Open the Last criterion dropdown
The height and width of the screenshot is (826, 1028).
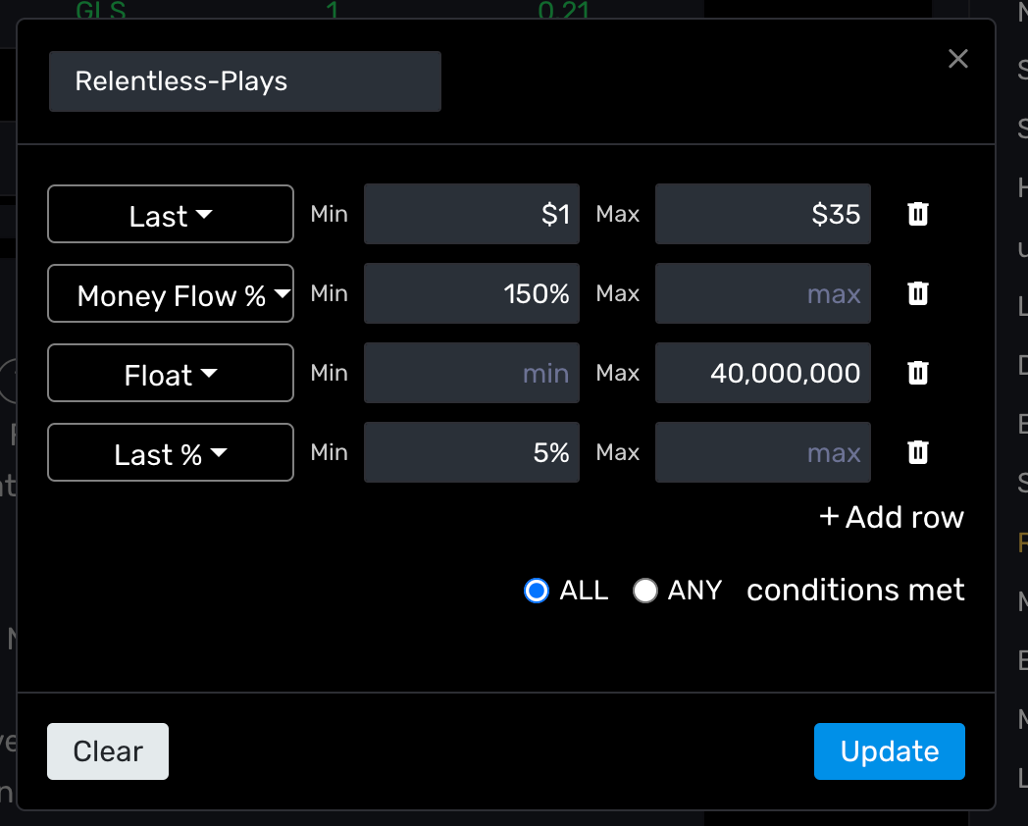coord(171,214)
